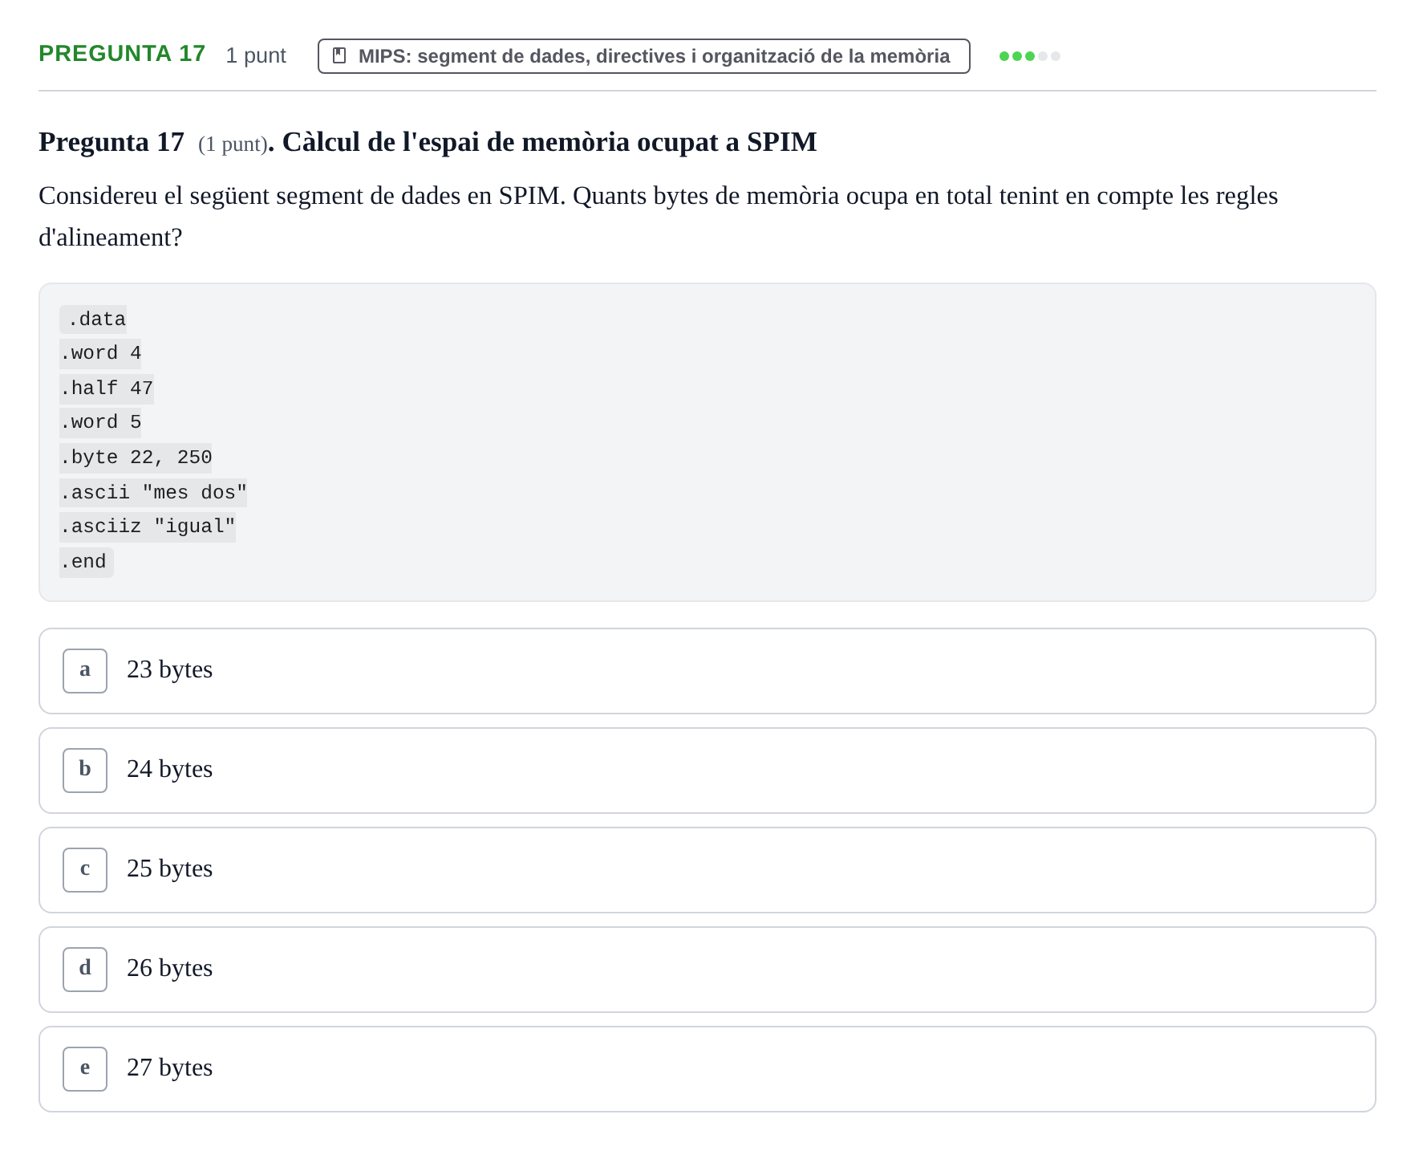Click the '.byte 22, 250' code line

pos(136,458)
